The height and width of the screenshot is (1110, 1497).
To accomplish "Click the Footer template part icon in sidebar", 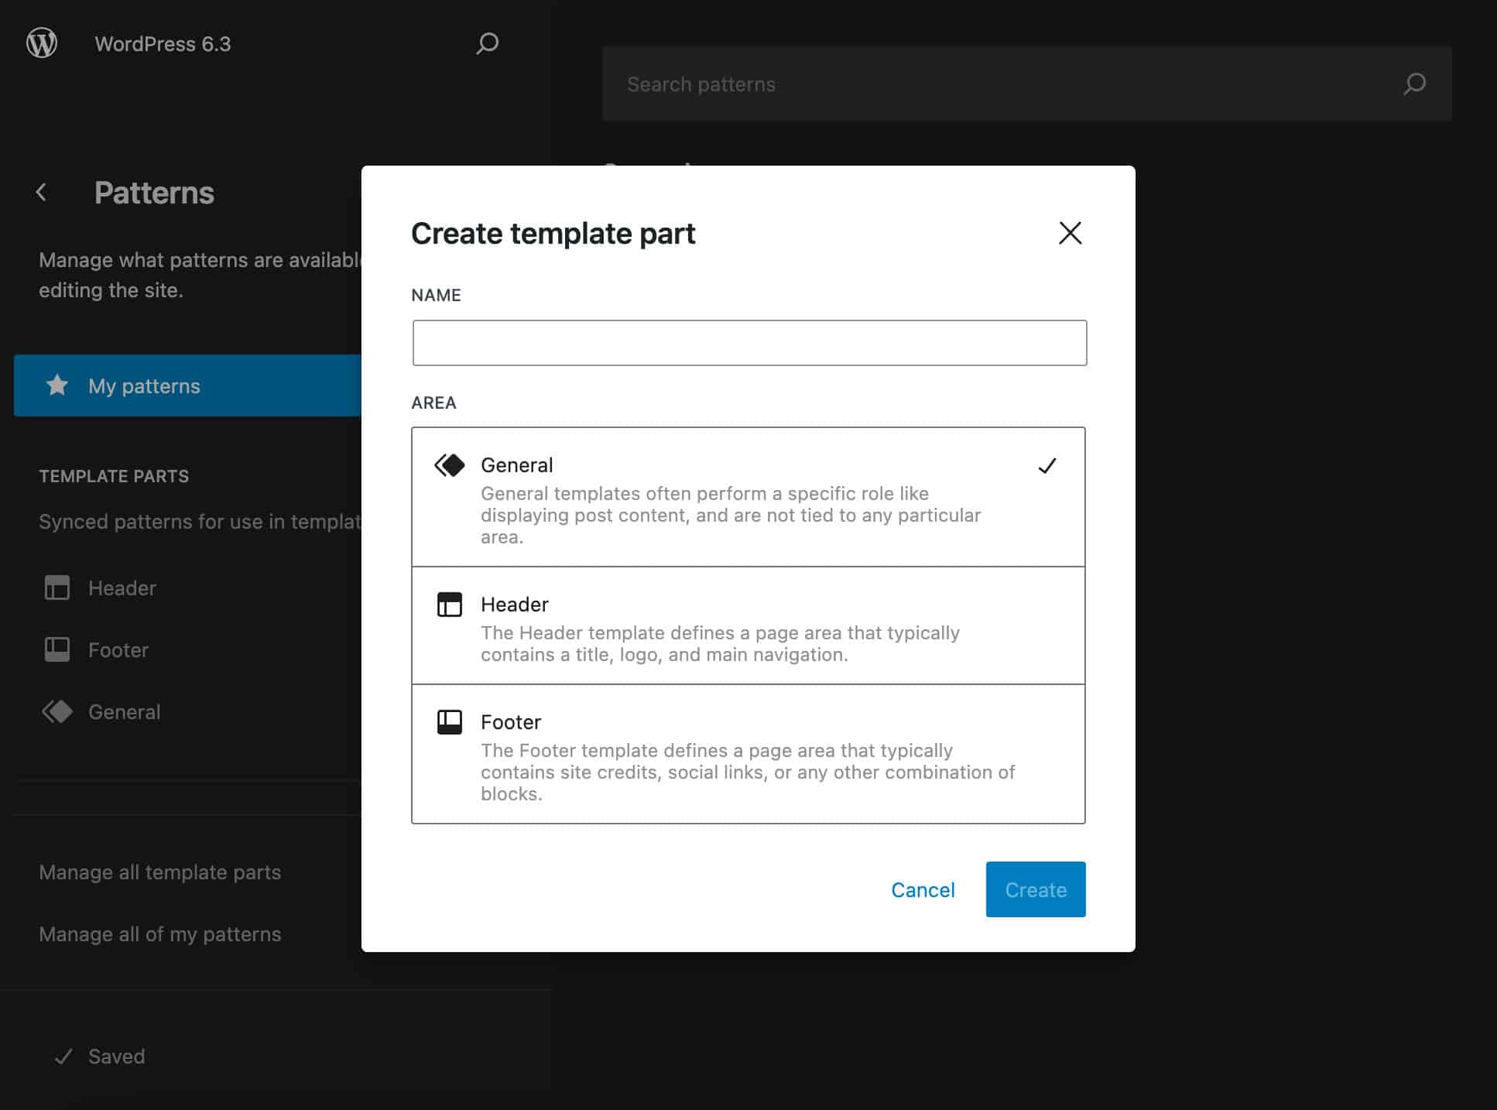I will pyautogui.click(x=57, y=649).
